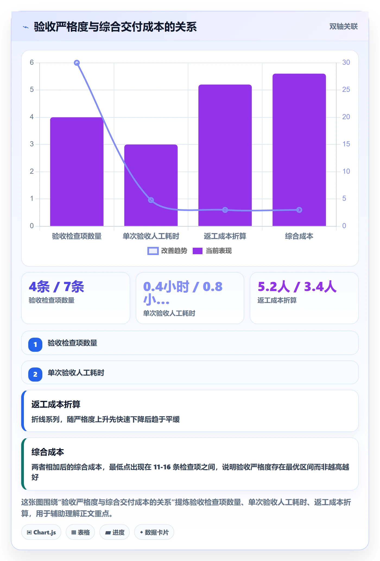
Task: Click x-axis label 综合成本
Action: coord(299,236)
